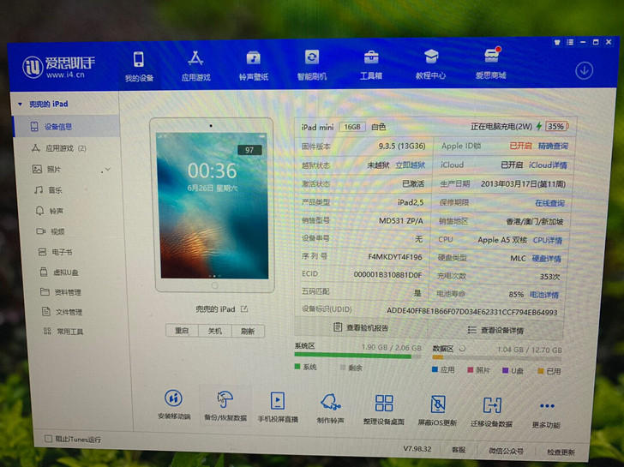Open the 电池详情 link

pyautogui.click(x=544, y=295)
